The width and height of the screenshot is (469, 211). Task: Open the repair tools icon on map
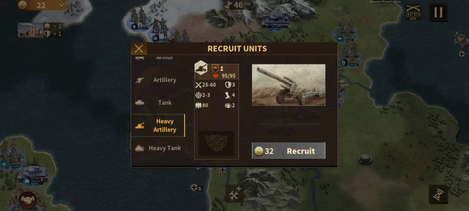click(235, 193)
